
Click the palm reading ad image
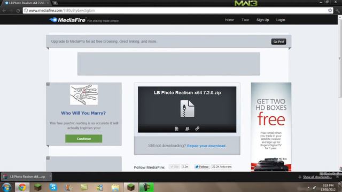pyautogui.click(x=84, y=95)
